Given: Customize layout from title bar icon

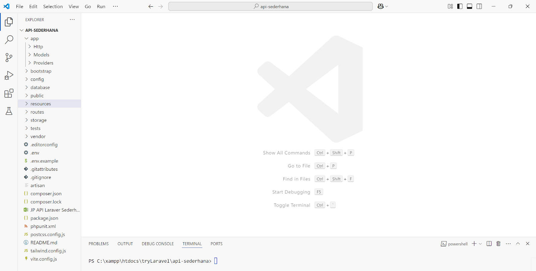Looking at the screenshot, I should (450, 6).
